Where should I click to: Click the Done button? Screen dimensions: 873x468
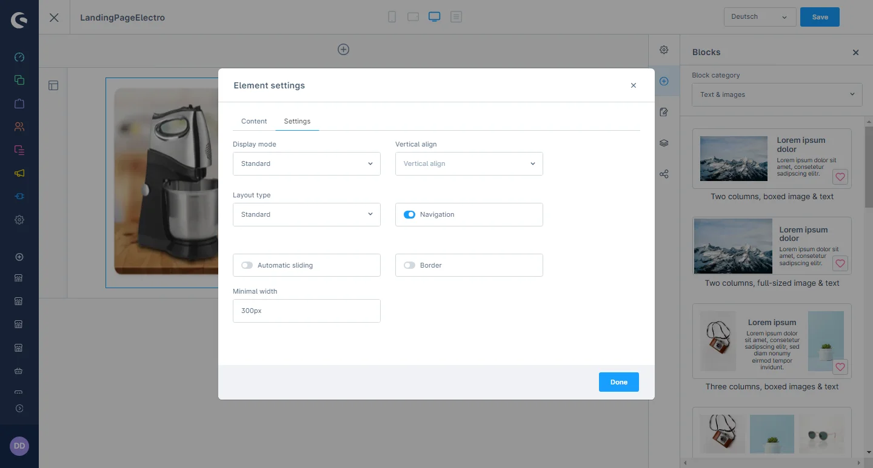coord(618,382)
